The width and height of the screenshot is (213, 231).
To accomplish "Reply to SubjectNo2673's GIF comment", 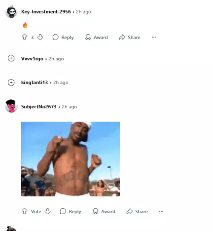I will pos(71,211).
